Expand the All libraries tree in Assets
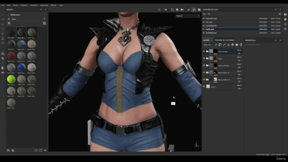The height and width of the screenshot is (162, 288). click(8, 15)
